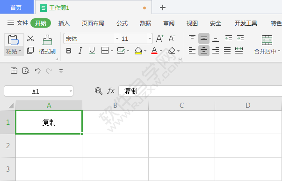Toggle bold formatting

(69, 51)
